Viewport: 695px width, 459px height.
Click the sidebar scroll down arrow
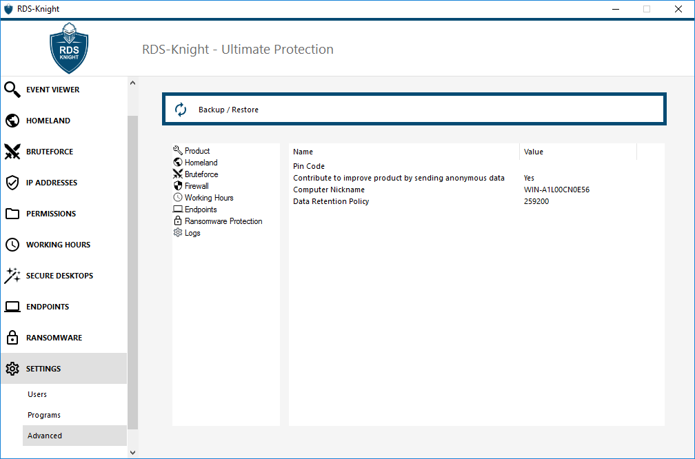(x=132, y=452)
